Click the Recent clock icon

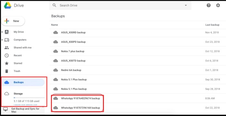point(7,55)
